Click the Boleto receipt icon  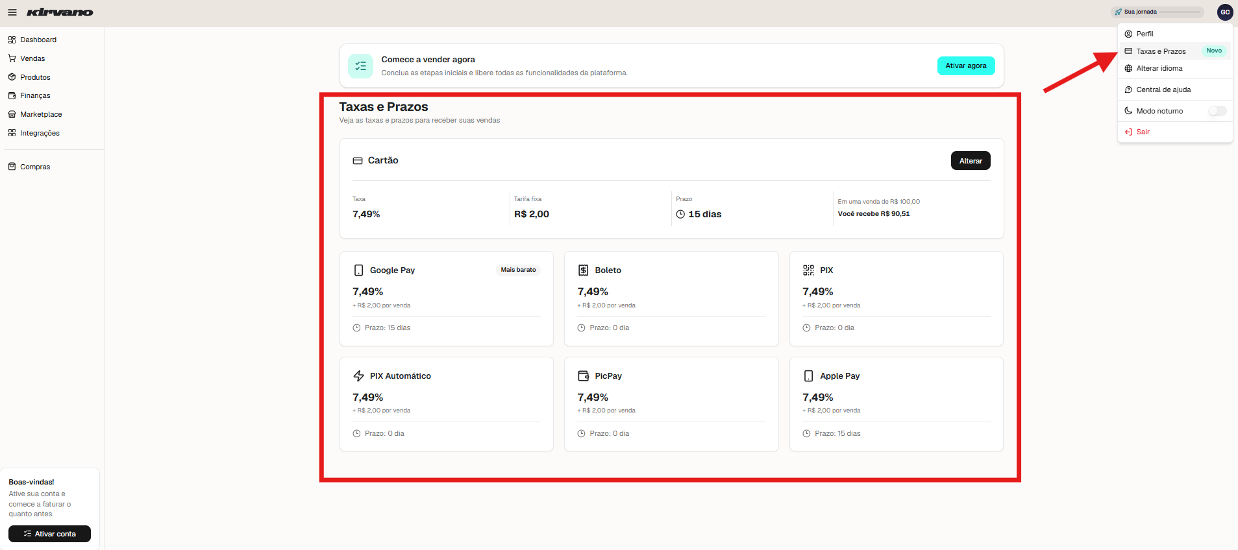click(584, 270)
